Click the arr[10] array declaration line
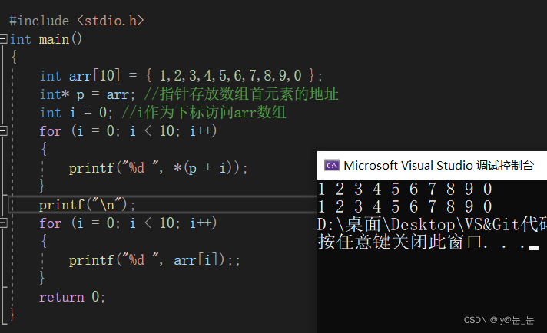This screenshot has width=547, height=333. tap(181, 76)
